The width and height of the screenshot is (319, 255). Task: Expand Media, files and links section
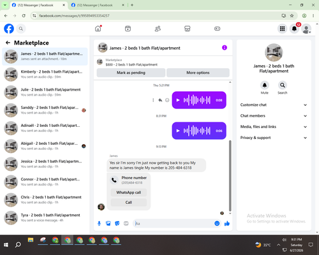pos(274,127)
